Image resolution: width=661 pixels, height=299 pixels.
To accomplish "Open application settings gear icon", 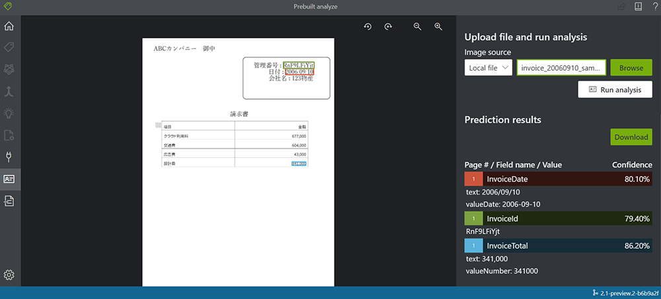I will (9, 275).
